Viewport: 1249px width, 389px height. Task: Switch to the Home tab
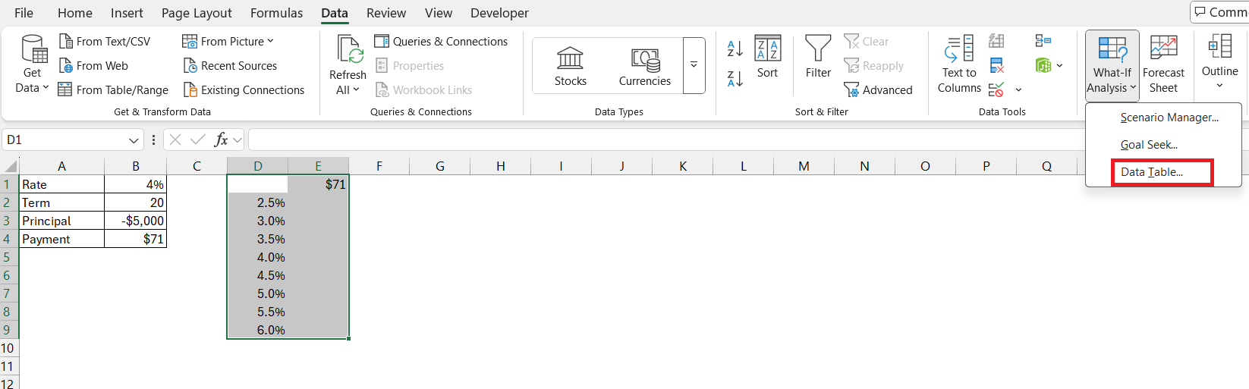click(75, 13)
